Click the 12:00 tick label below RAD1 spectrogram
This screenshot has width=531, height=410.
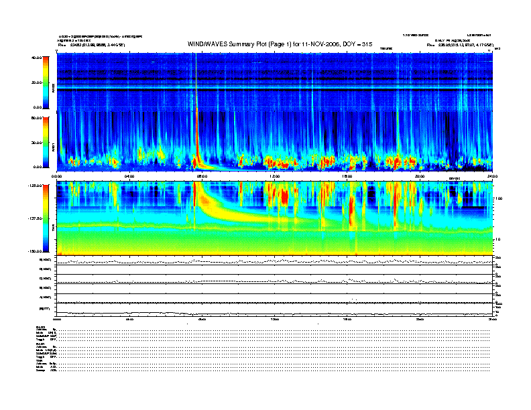[x=275, y=176]
